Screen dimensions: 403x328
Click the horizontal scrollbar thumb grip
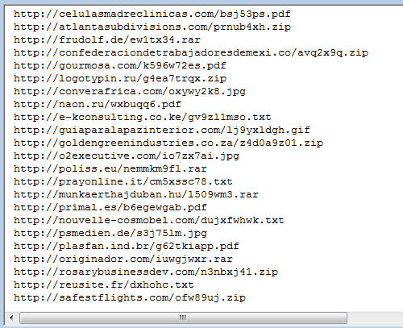pos(183,318)
